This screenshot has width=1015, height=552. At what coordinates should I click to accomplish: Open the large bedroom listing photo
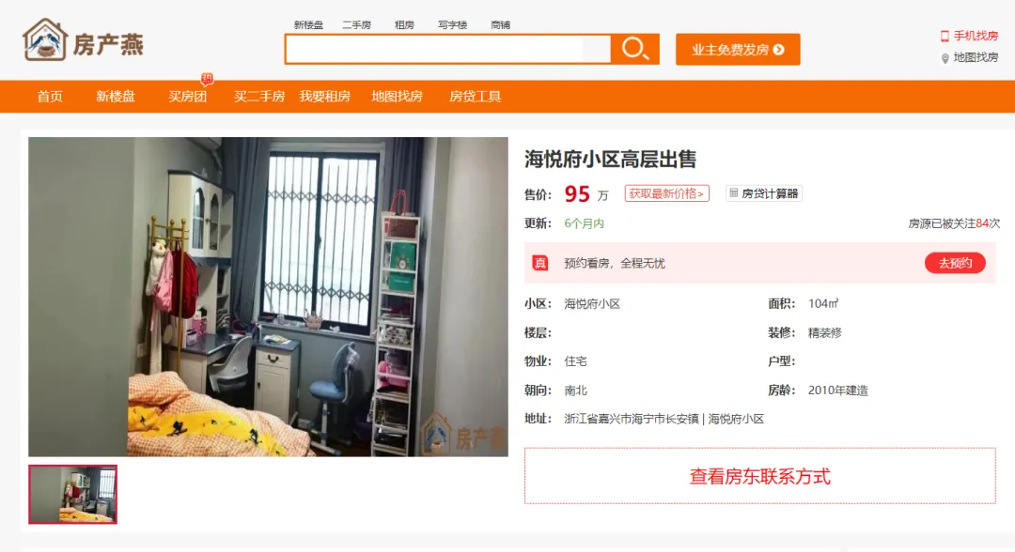[268, 297]
